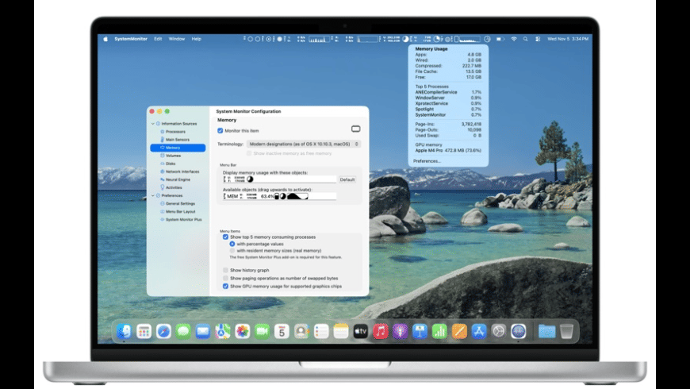Click the XprotectService process row
The width and height of the screenshot is (690, 389).
448,103
